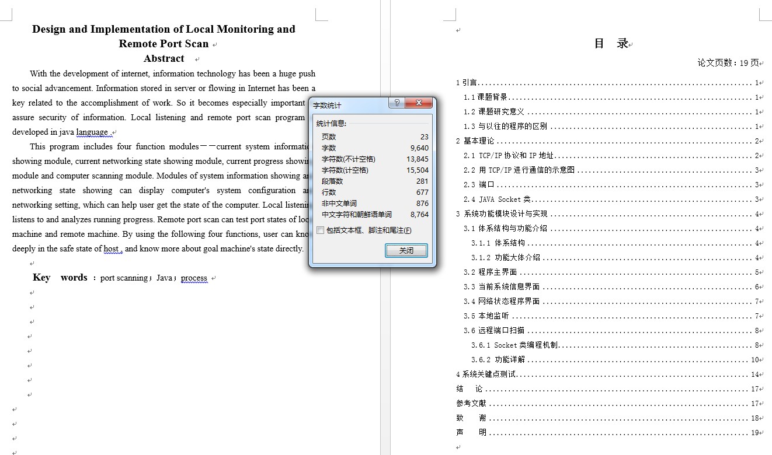
Task: Click TOC entry 2.2 用 TCP/IP 进行通信的示意图
Action: [x=611, y=170]
